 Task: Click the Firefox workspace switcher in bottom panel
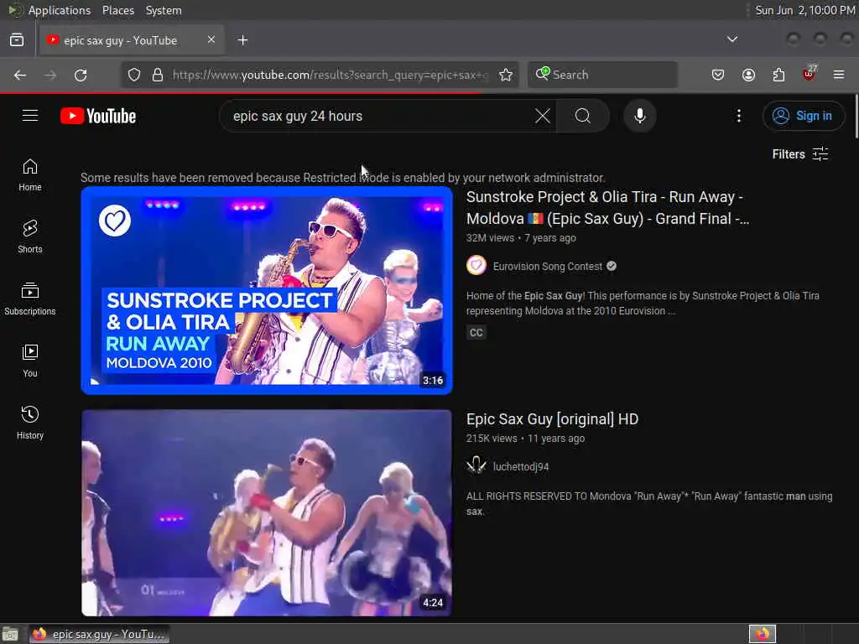pos(763,634)
